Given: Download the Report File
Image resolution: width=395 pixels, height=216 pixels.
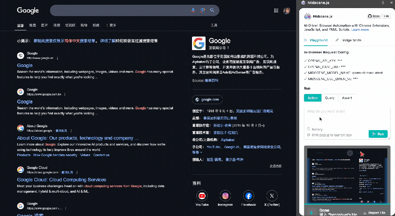Looking at the screenshot, I should tap(375, 213).
